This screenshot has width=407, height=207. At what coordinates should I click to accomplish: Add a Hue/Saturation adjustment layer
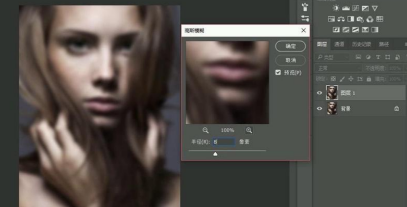coord(331,19)
